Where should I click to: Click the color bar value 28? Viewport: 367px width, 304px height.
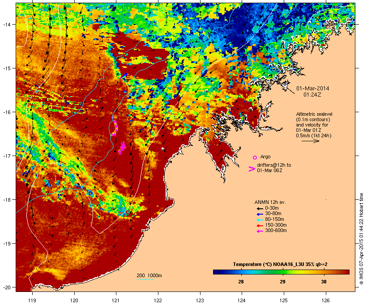(241, 282)
